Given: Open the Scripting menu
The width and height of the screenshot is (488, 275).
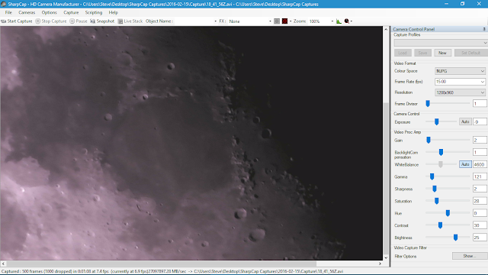Looking at the screenshot, I should click(x=94, y=12).
